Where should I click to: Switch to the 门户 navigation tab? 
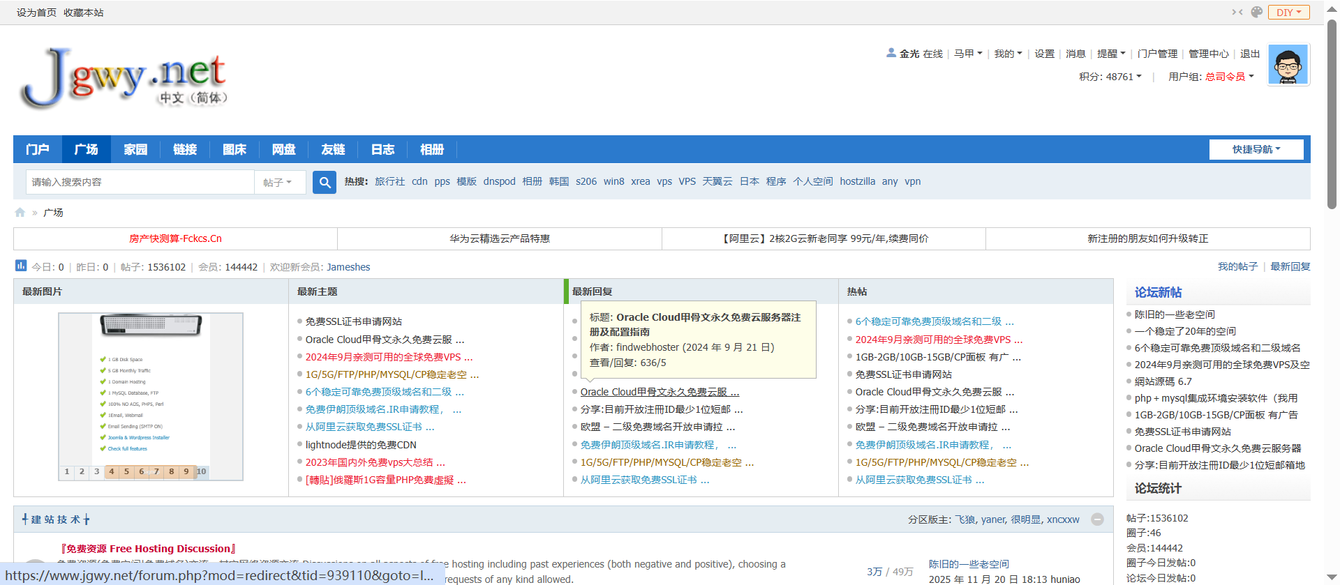click(38, 149)
